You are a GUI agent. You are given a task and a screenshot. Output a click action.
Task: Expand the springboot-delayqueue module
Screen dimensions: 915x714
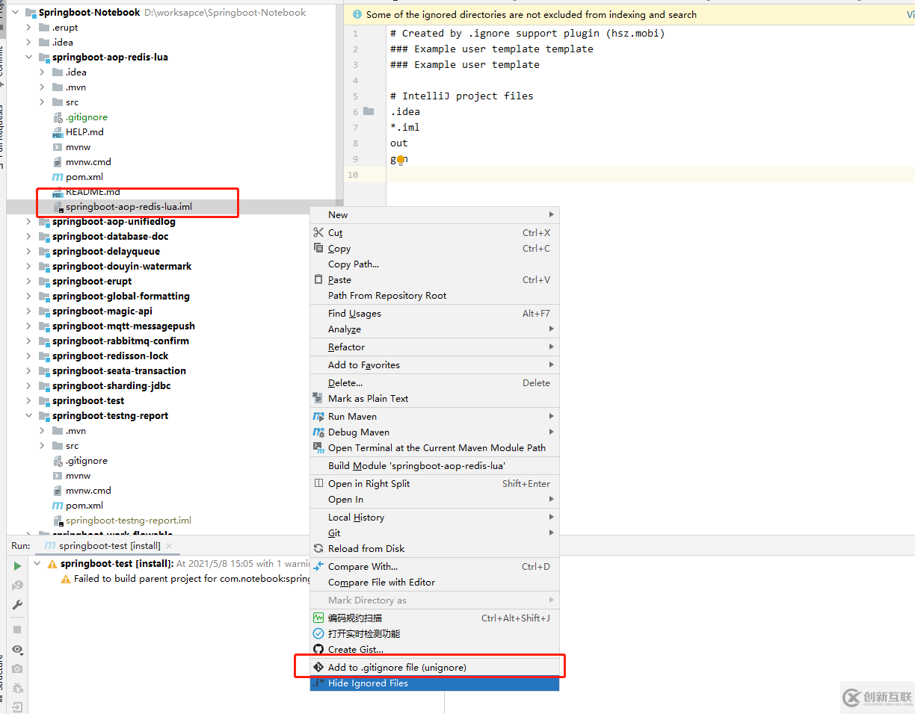click(28, 252)
